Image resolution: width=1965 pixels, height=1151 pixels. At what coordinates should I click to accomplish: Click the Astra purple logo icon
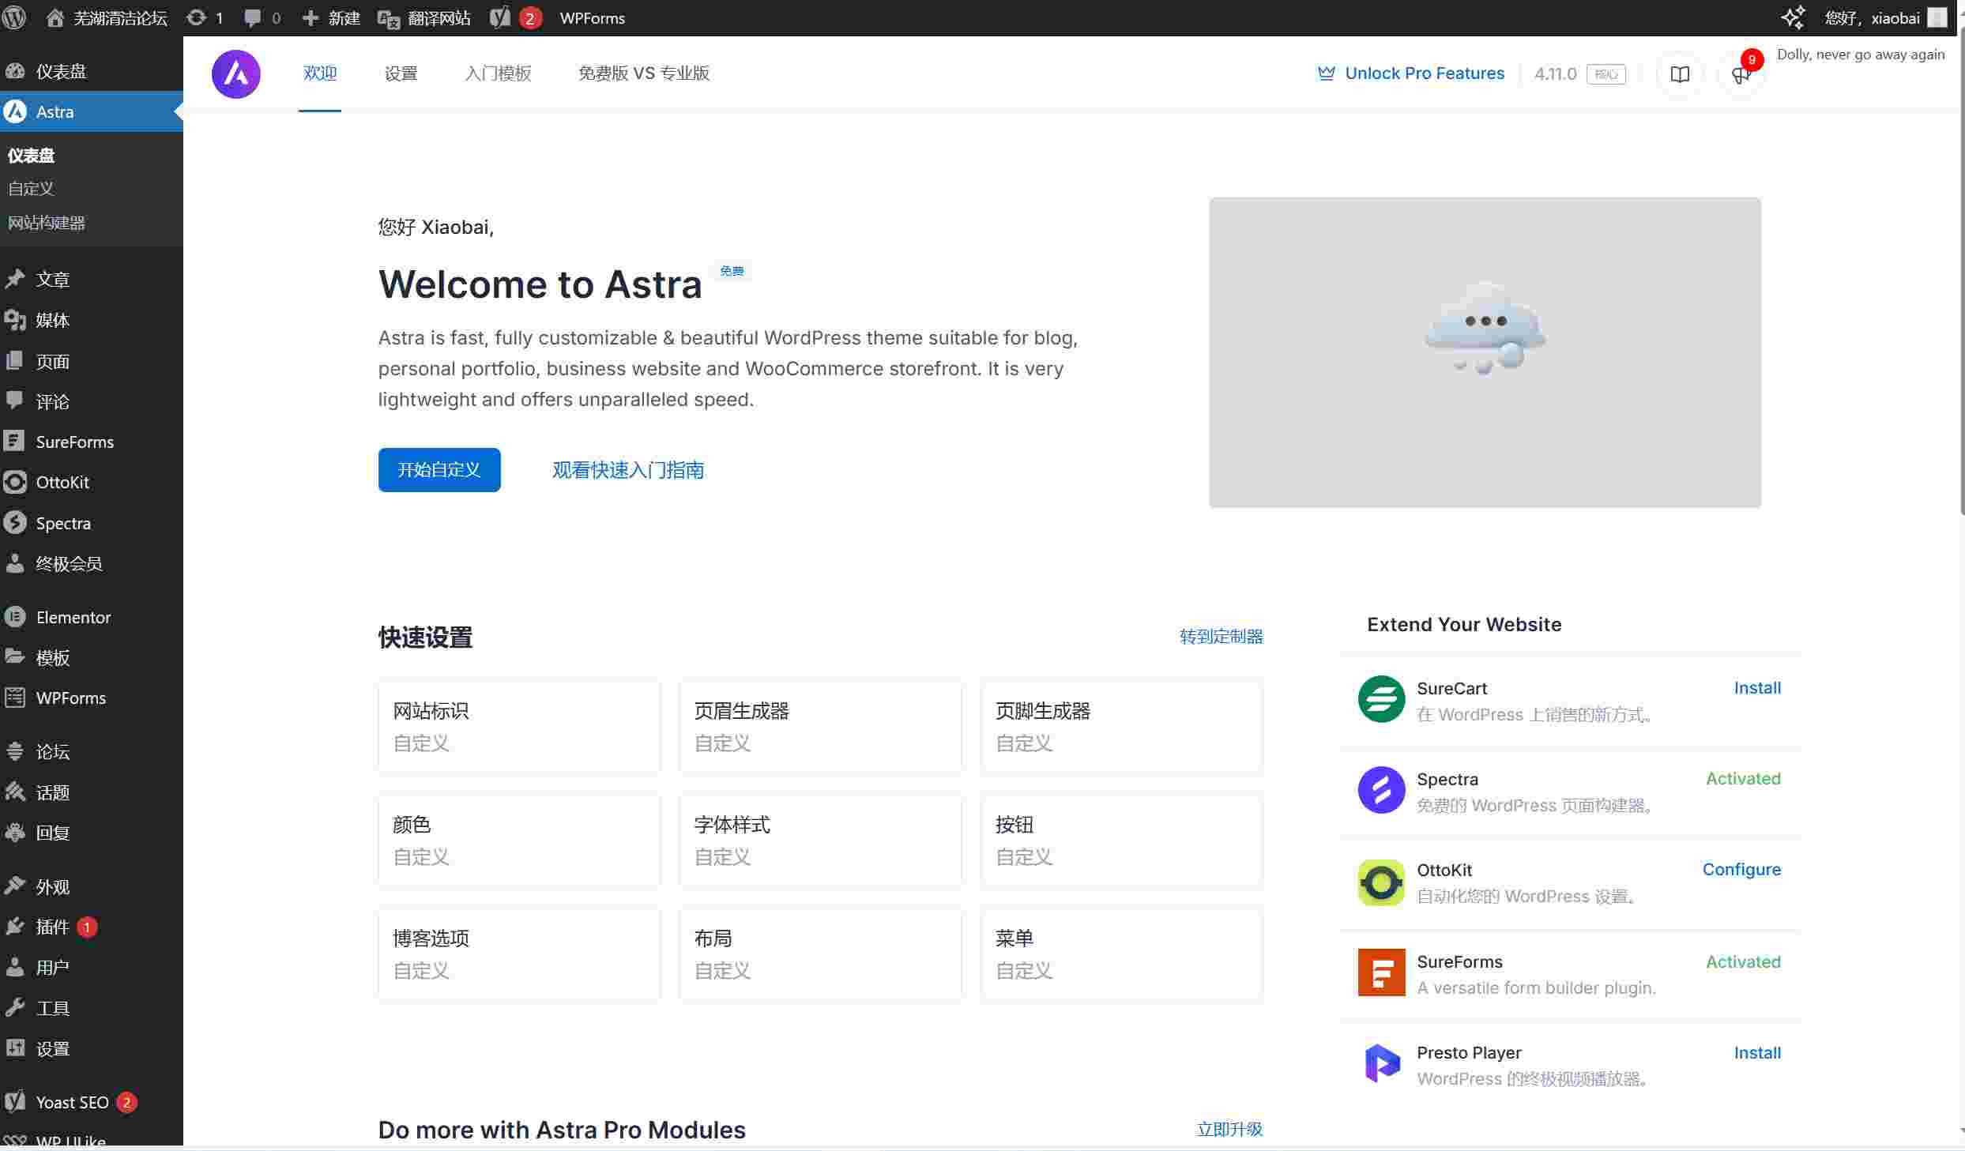point(235,74)
